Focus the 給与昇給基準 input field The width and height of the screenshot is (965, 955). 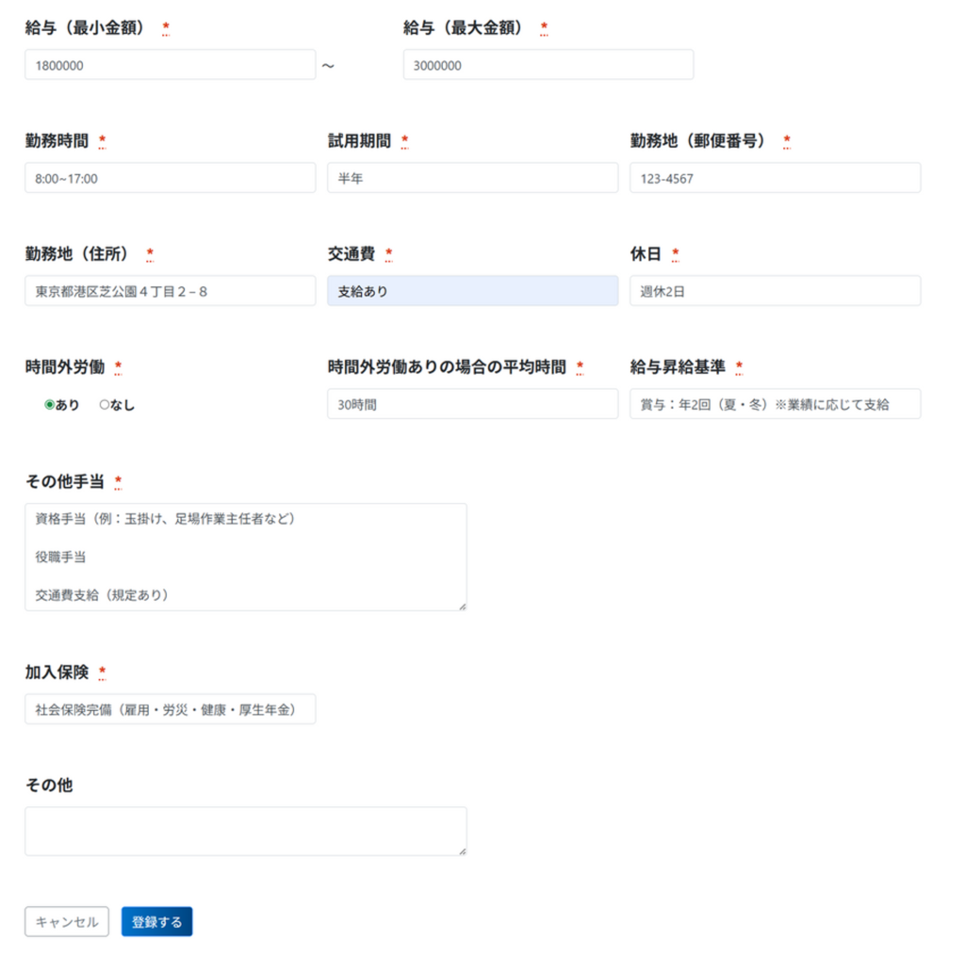[x=775, y=404]
